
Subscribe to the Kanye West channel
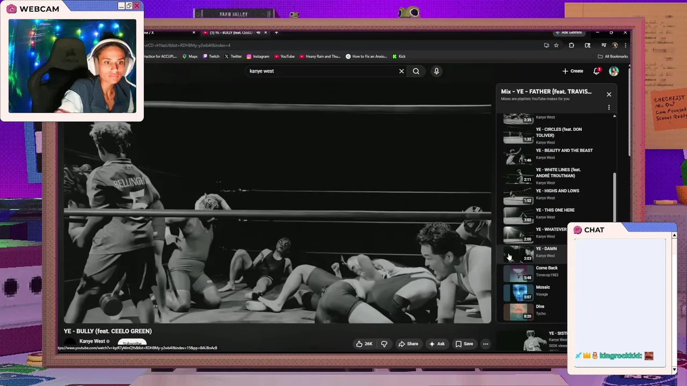pyautogui.click(x=132, y=343)
